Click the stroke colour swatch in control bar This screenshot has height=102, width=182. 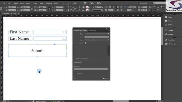tap(87, 10)
